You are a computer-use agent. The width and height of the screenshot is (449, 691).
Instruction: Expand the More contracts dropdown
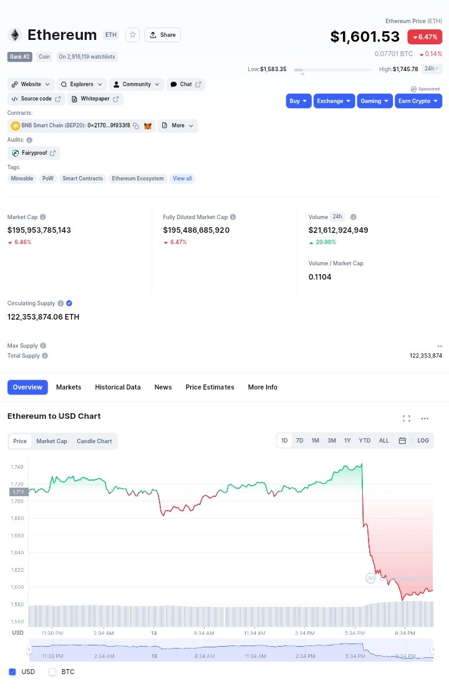coord(178,125)
